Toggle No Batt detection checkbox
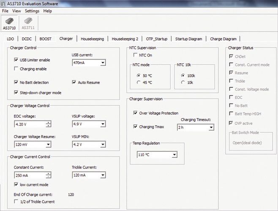The height and width of the screenshot is (211, 278). point(16,82)
